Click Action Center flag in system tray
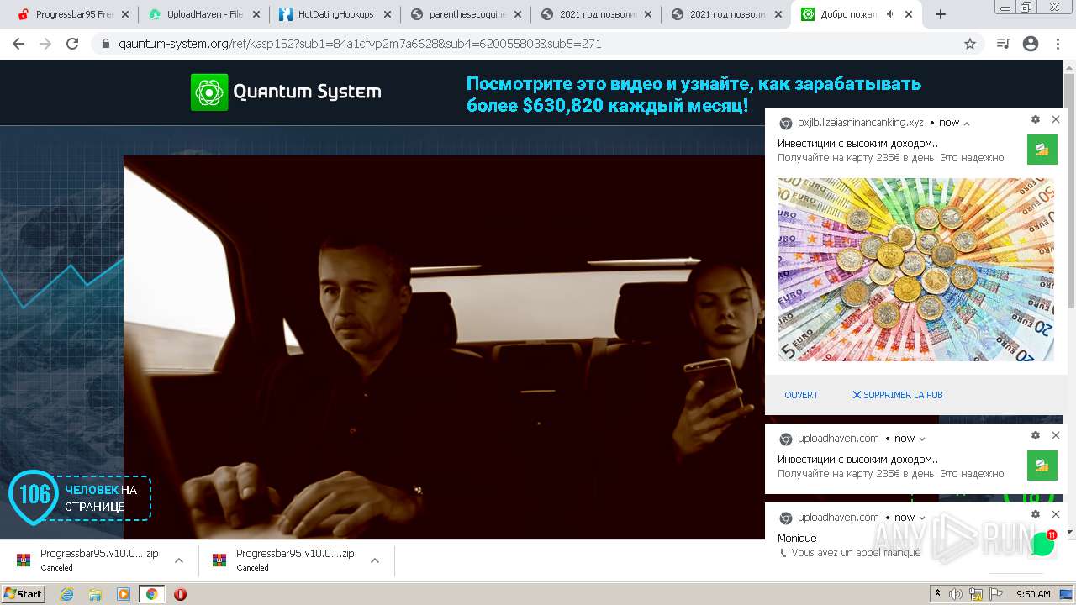1076x605 pixels. [x=996, y=594]
